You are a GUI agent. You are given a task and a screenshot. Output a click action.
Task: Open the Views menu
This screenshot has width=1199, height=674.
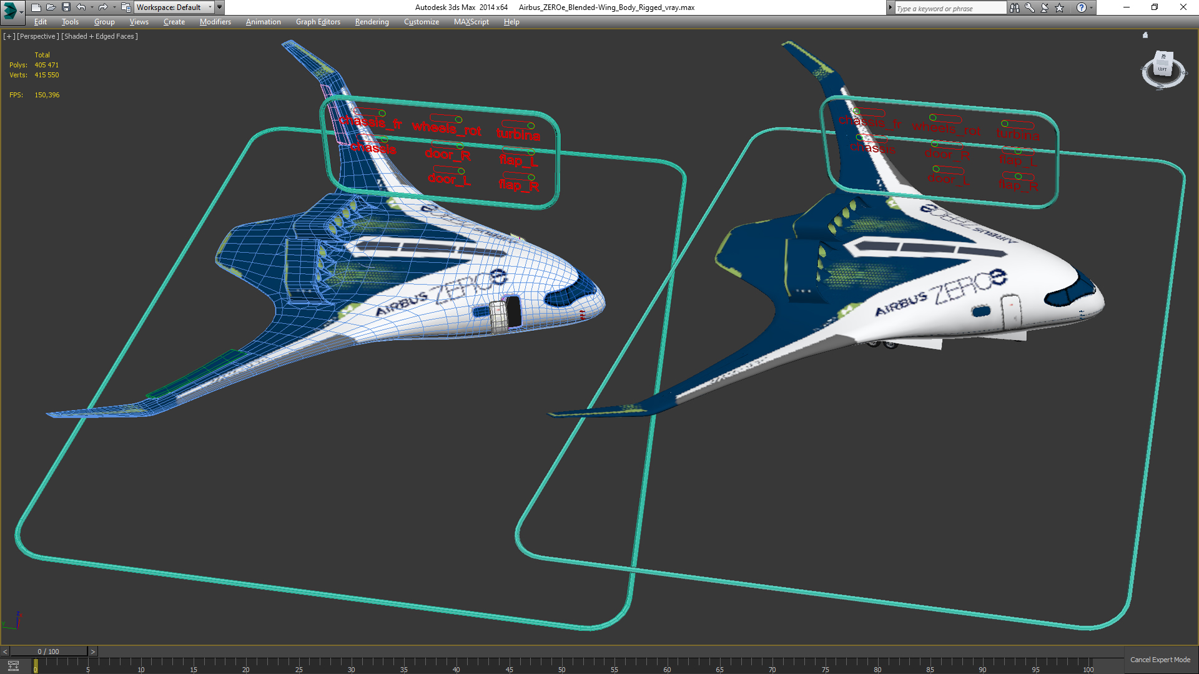point(139,22)
